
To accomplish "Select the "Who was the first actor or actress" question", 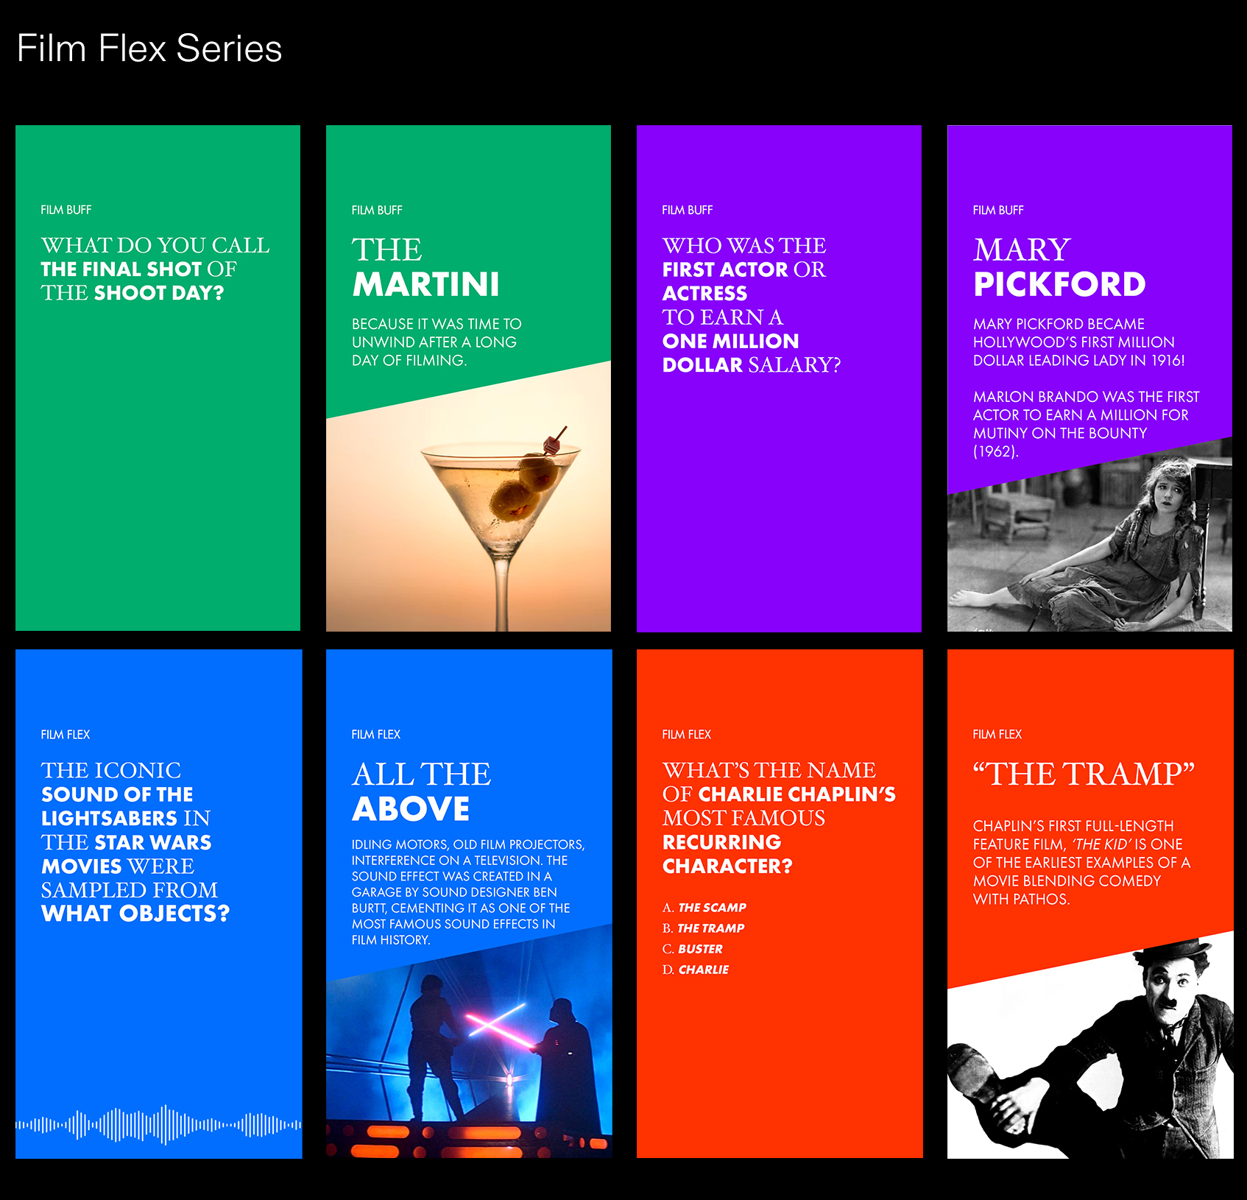I will [x=752, y=305].
